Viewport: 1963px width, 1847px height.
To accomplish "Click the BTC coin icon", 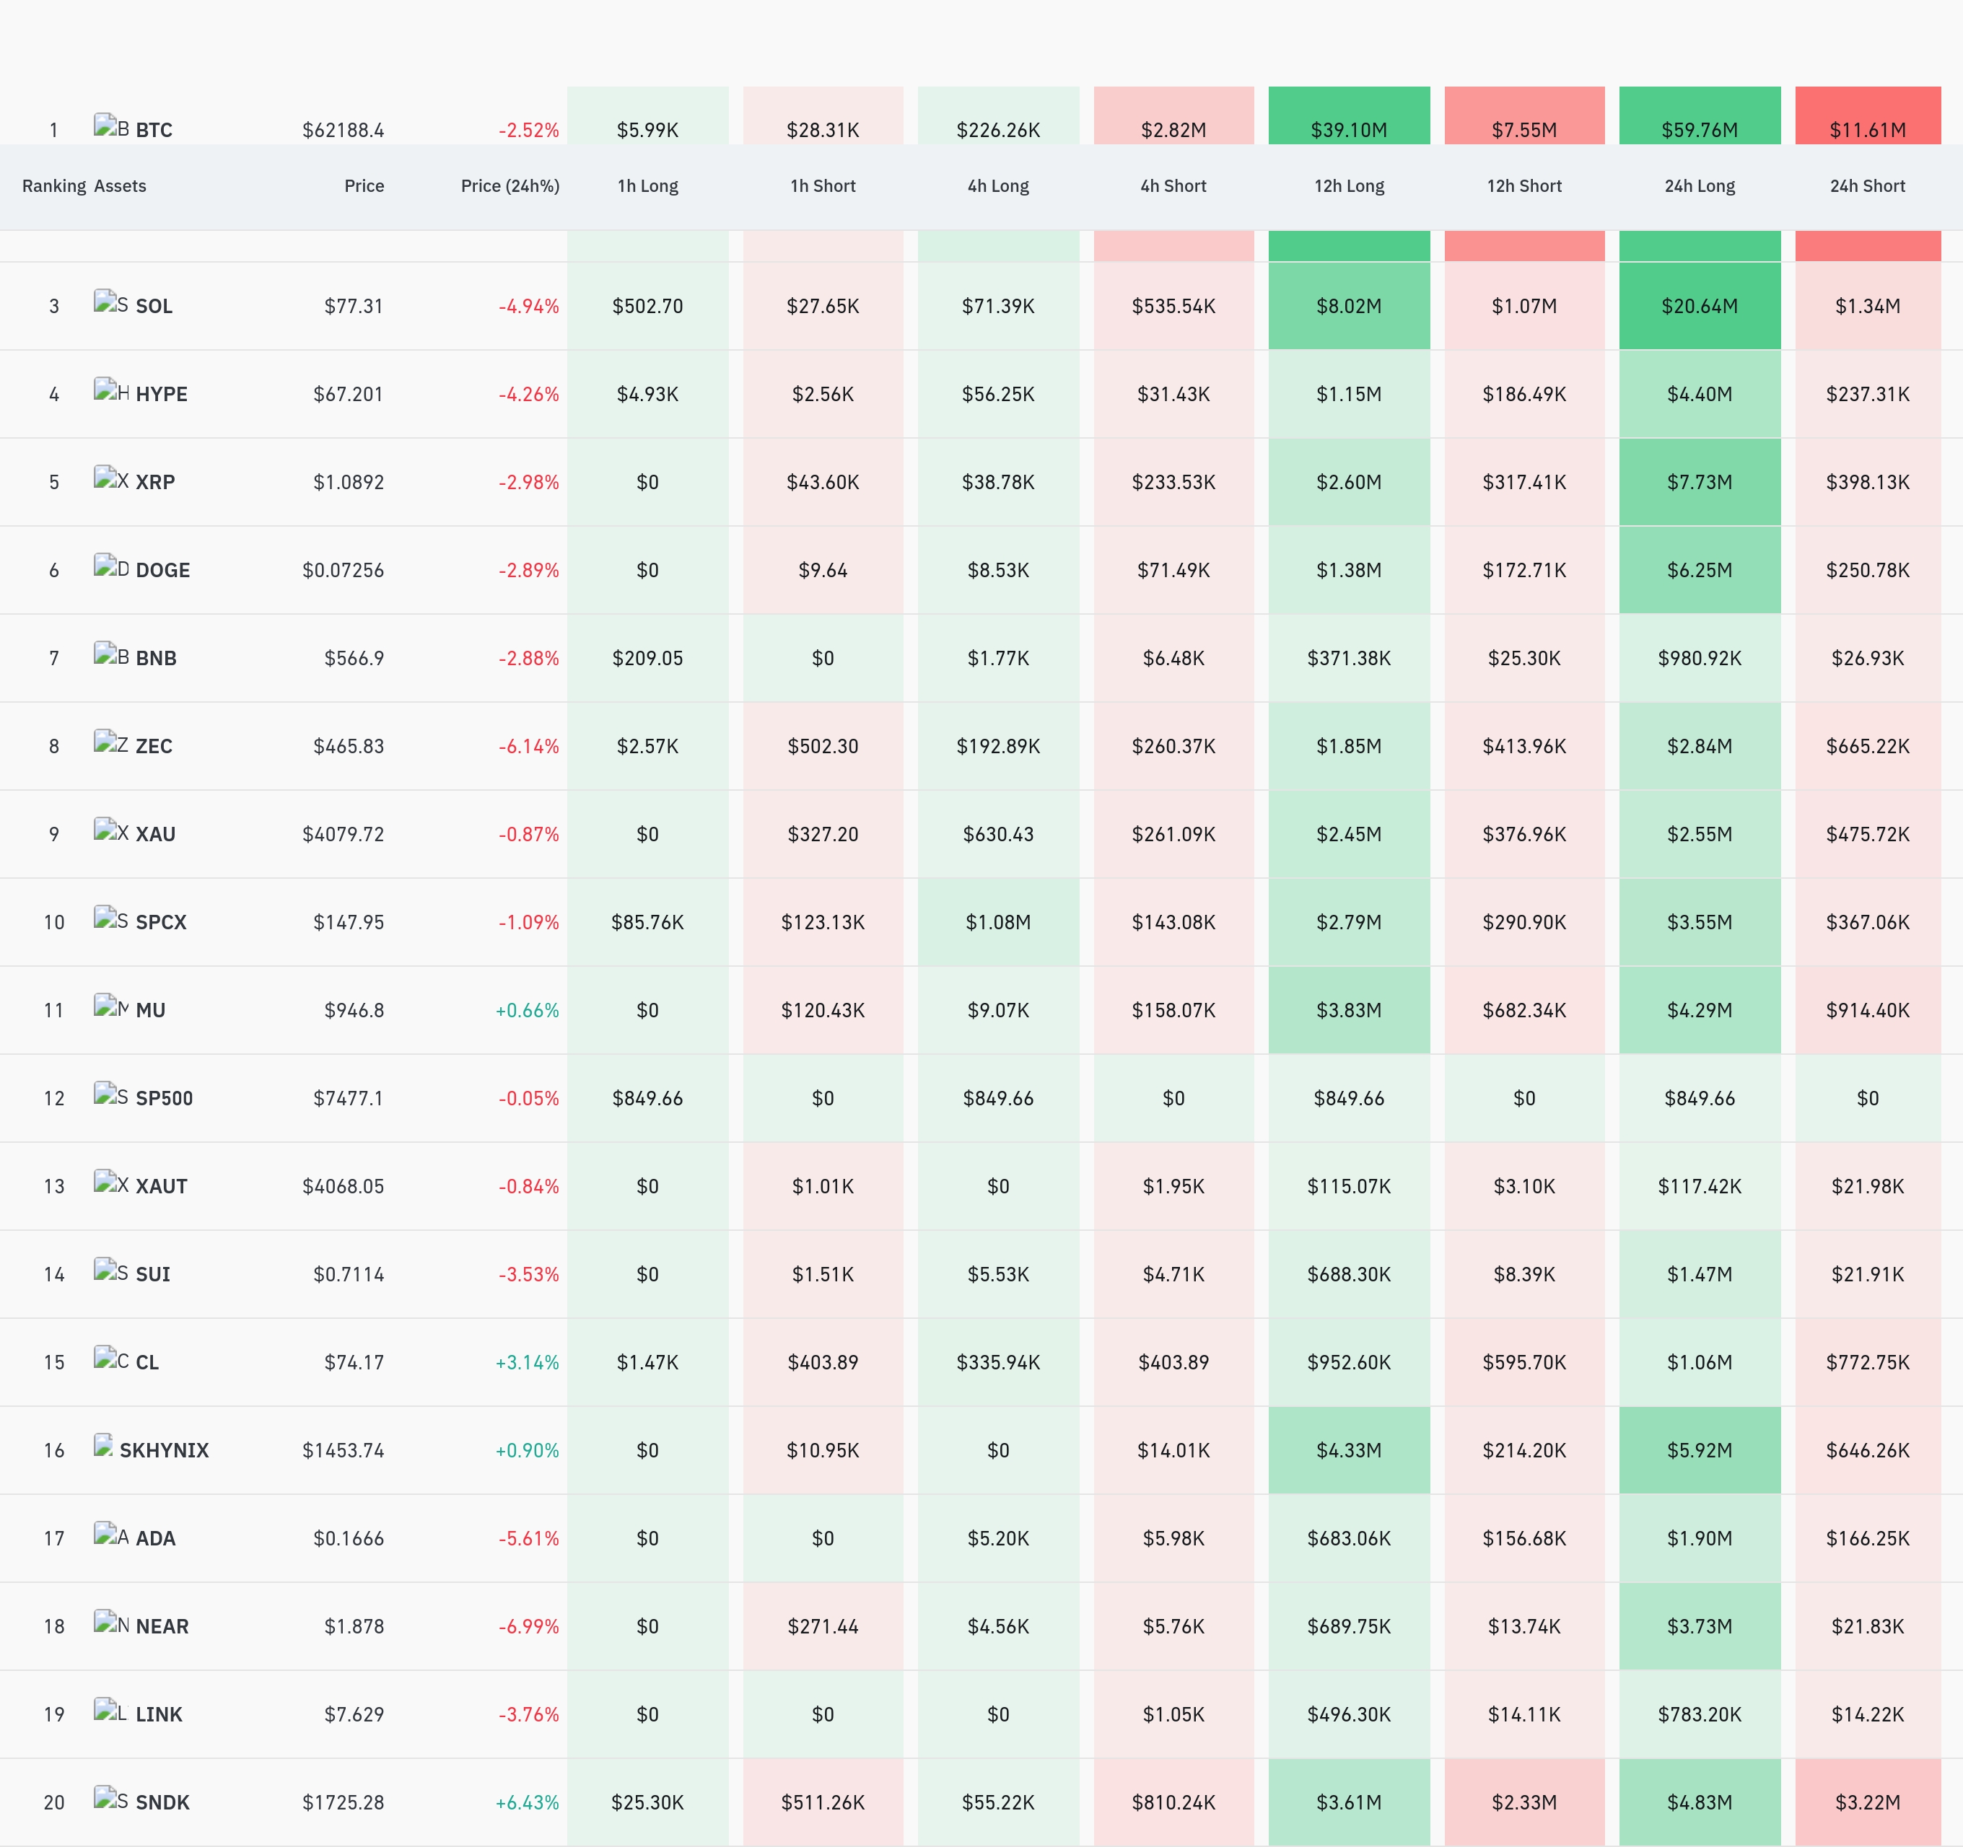I will (x=110, y=126).
